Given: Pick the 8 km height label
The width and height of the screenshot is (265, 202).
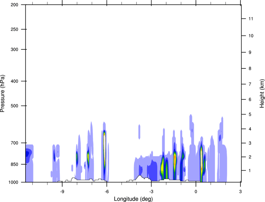Looking at the screenshot, I should [x=250, y=68].
